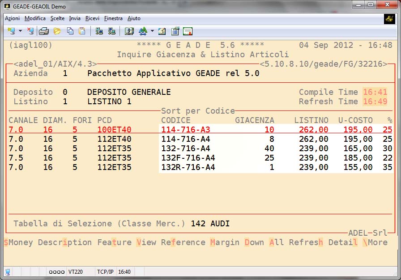Click the certificate icon at toolbar end
This screenshot has height=280, width=401.
coord(188,31)
